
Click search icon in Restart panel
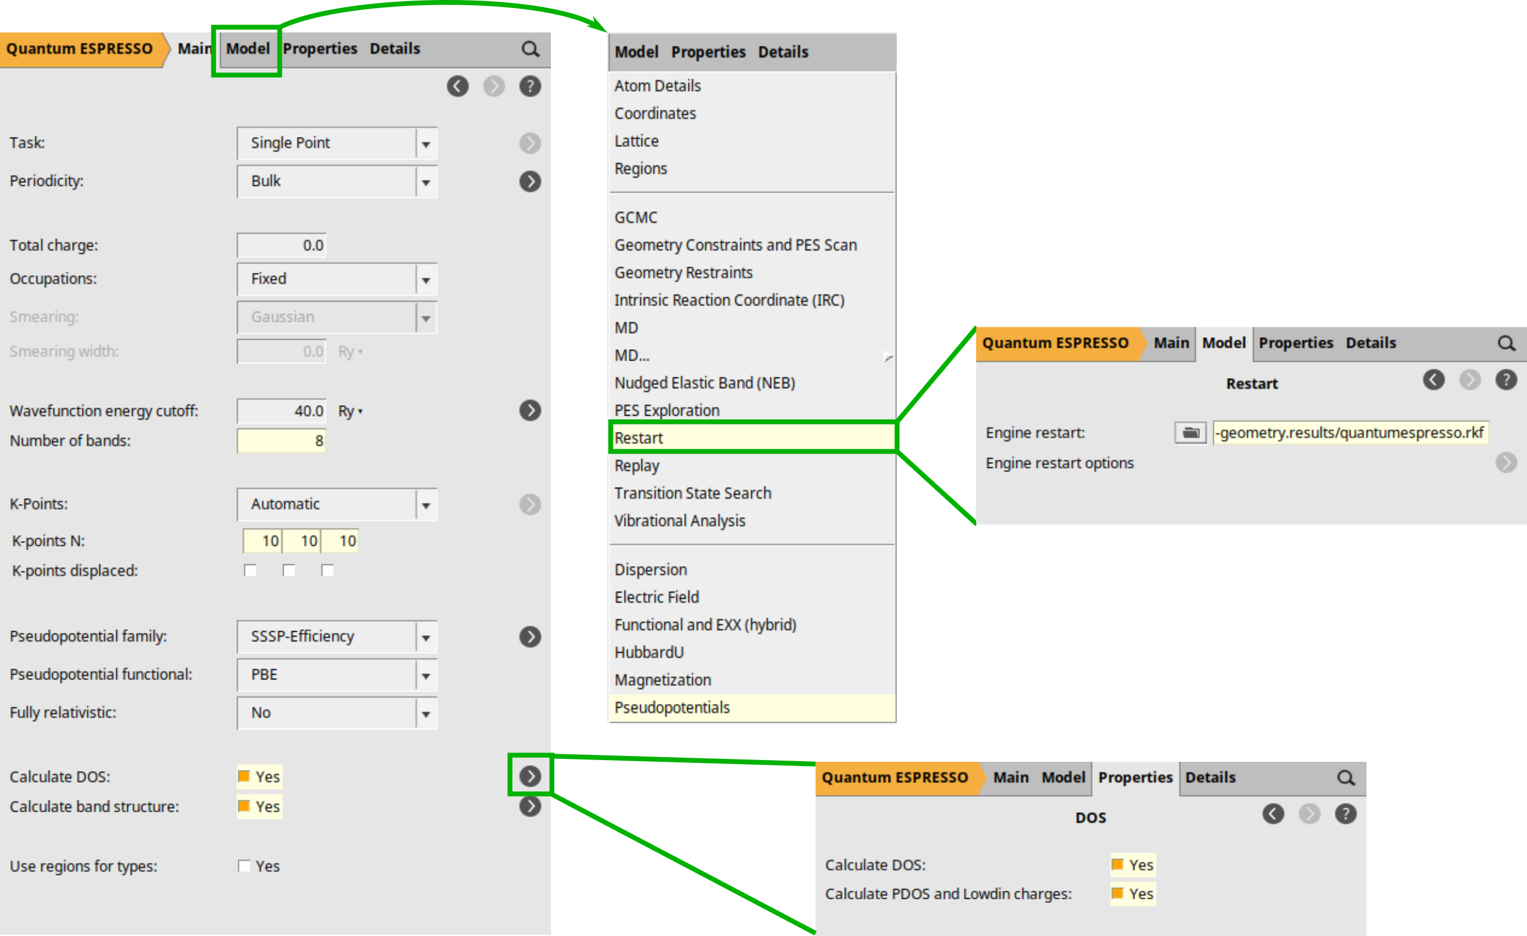pos(1507,343)
